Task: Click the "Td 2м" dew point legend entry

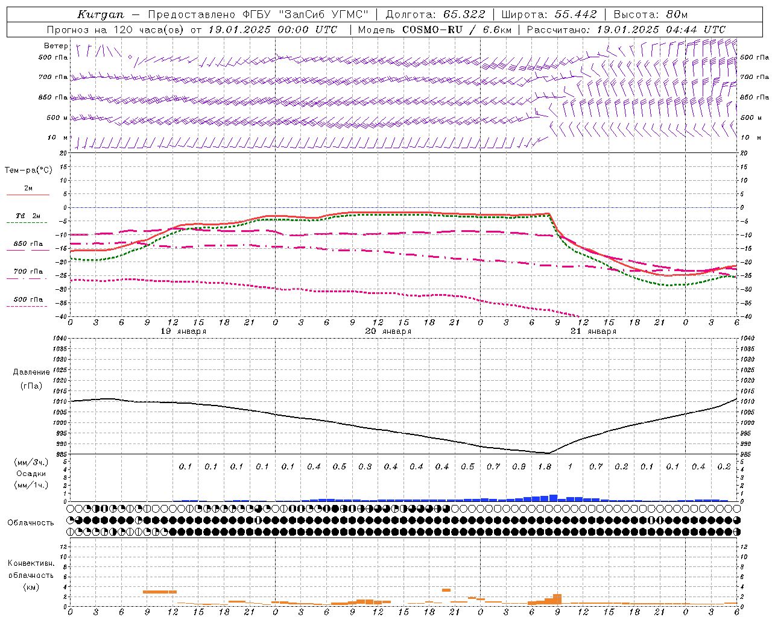Action: [x=28, y=216]
